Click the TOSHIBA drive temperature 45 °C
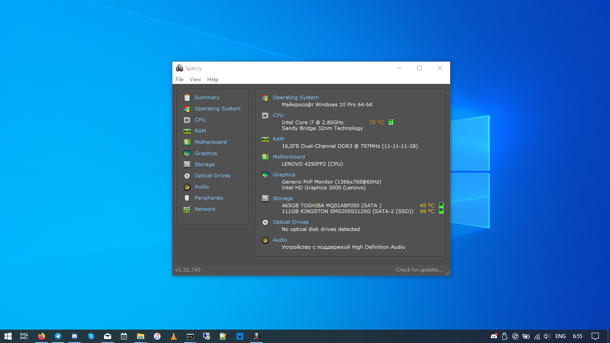This screenshot has width=610, height=343. 427,205
